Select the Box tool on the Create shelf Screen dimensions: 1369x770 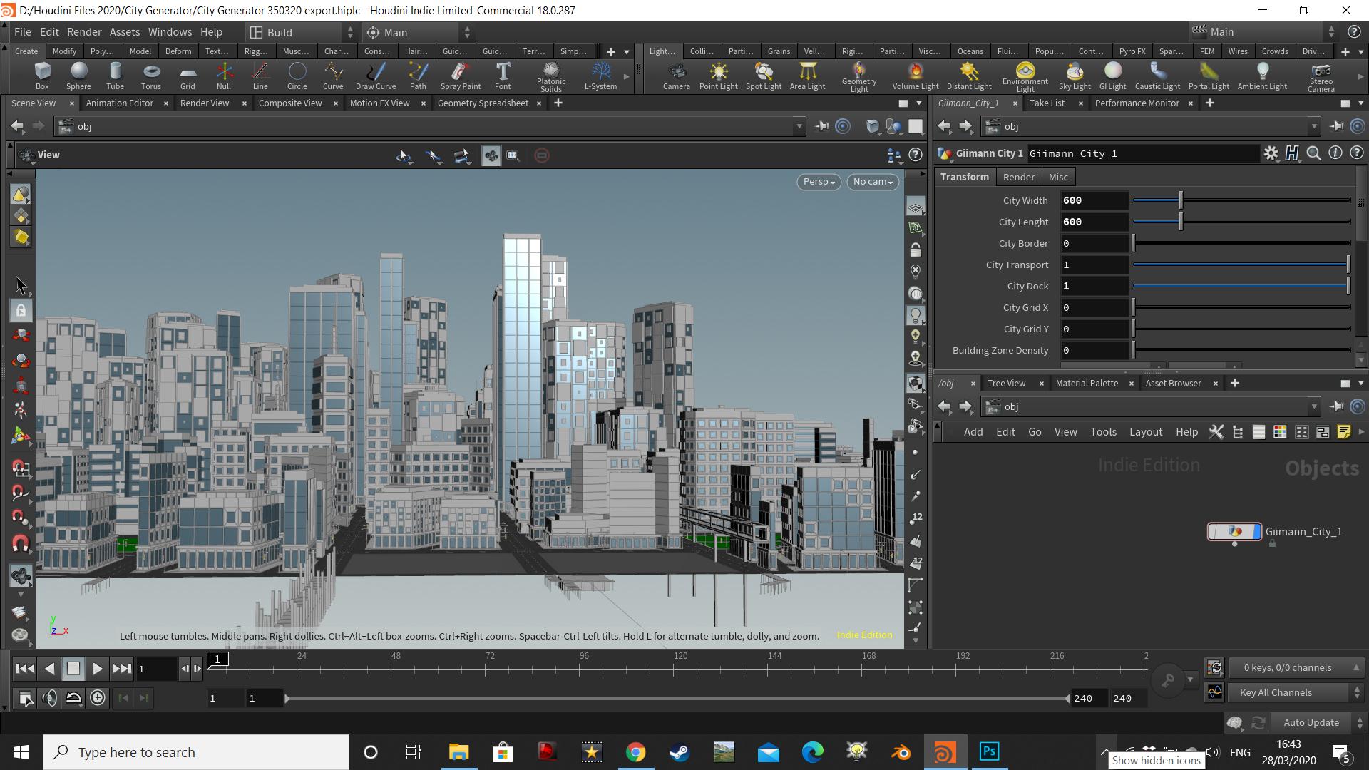coord(42,75)
